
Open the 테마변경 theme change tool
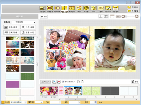pos(50,9)
